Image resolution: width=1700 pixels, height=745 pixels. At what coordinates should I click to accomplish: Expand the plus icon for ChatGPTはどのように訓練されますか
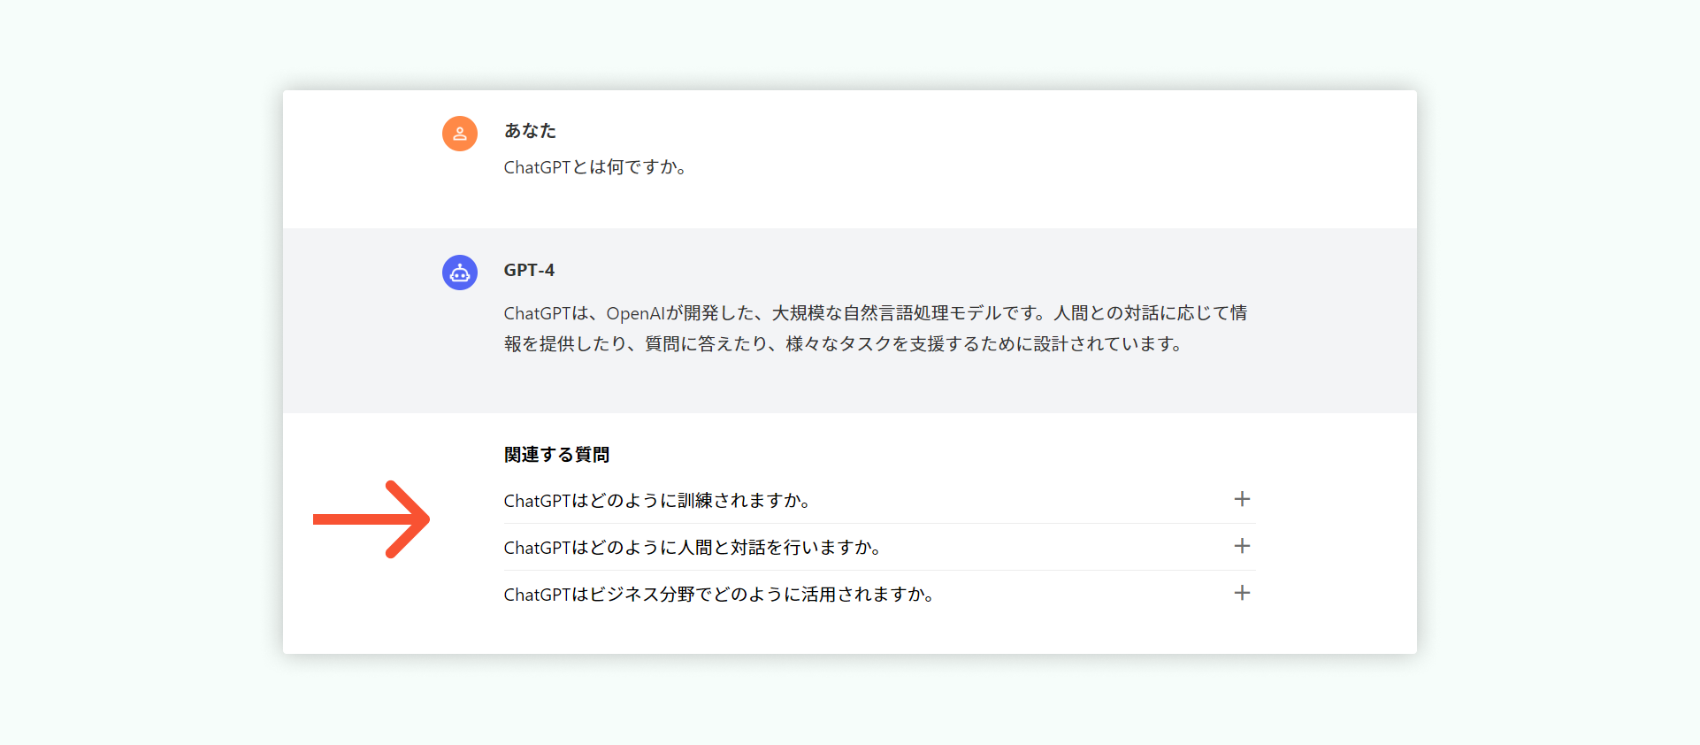[x=1242, y=499]
